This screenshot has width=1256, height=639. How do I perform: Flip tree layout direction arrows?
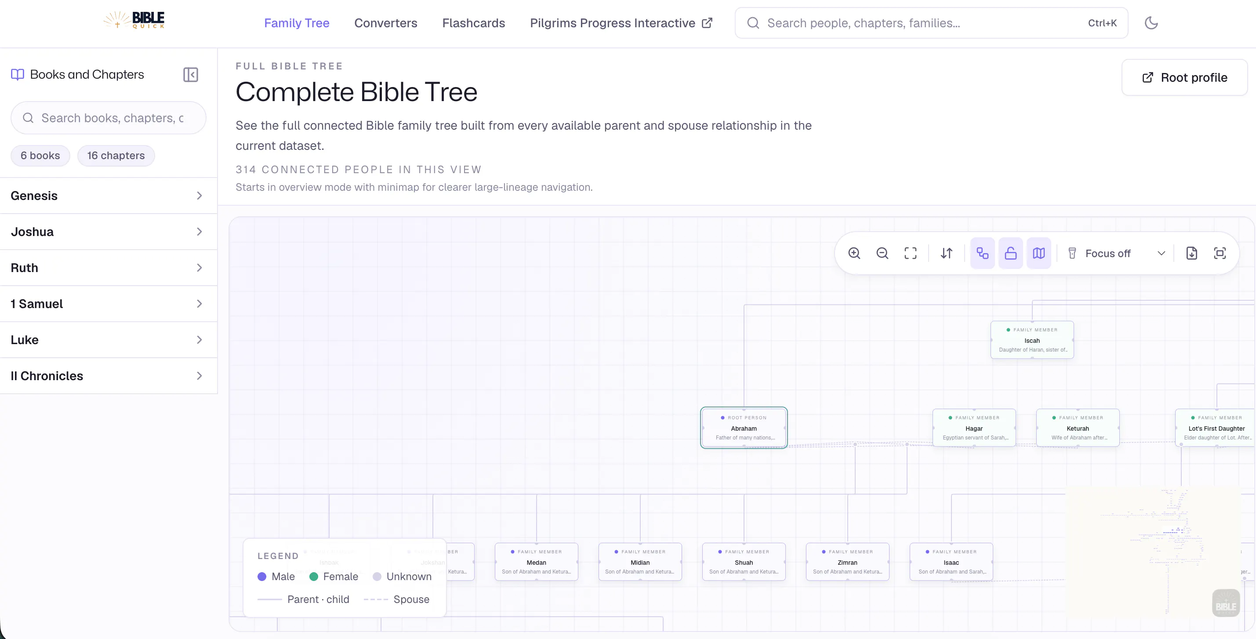point(946,254)
